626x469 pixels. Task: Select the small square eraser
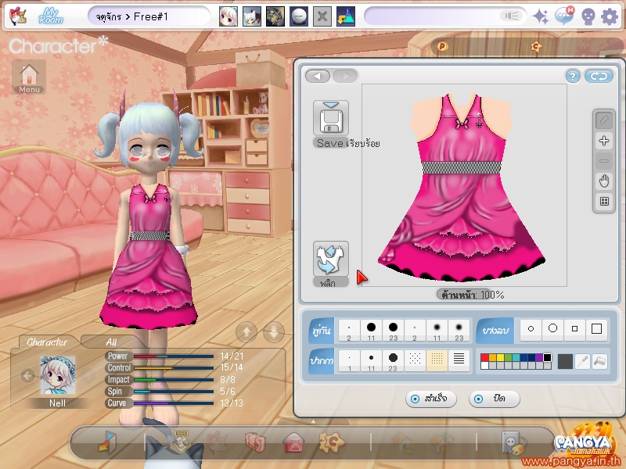click(x=574, y=329)
